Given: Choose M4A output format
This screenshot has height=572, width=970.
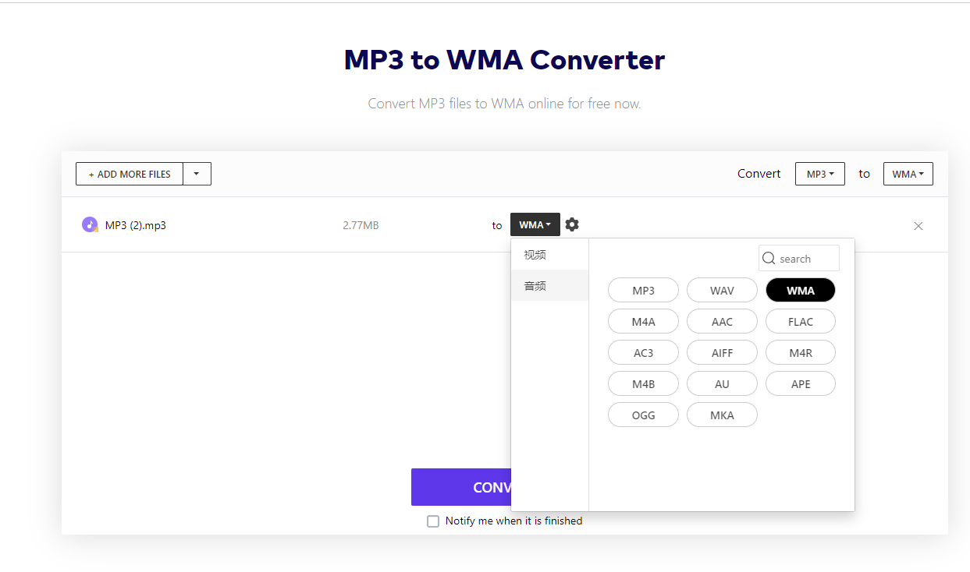Looking at the screenshot, I should point(643,322).
